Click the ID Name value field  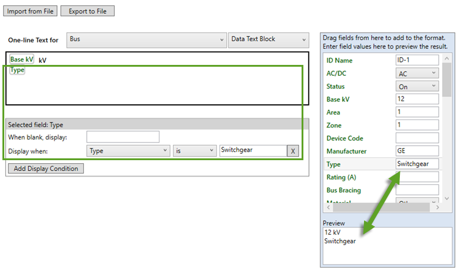(x=416, y=60)
